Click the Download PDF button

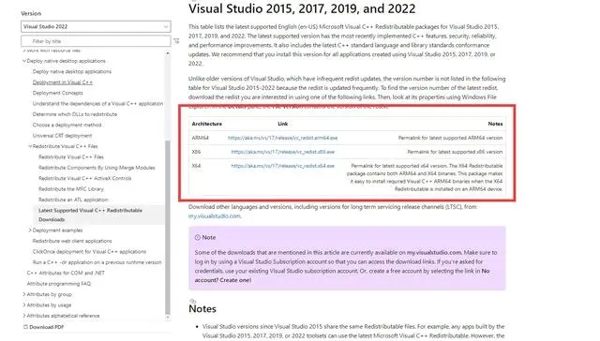pyautogui.click(x=44, y=327)
